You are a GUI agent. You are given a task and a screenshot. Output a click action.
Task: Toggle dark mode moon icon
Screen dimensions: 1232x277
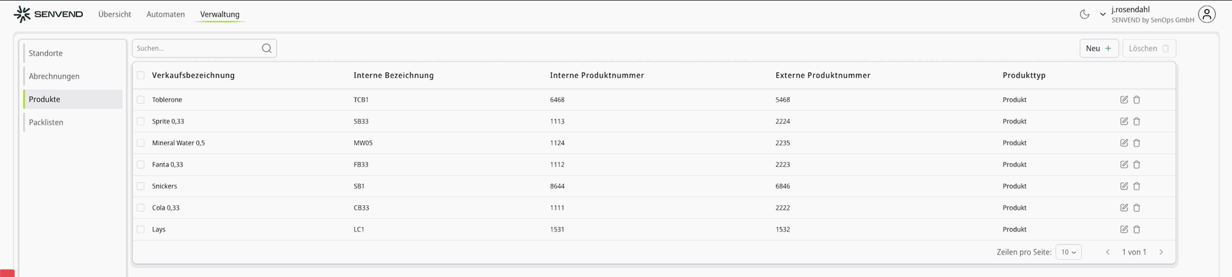[x=1084, y=14]
